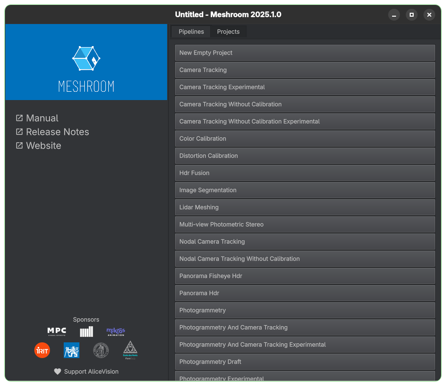Choose the Photogrammetry pipeline
The image size is (446, 386).
305,310
